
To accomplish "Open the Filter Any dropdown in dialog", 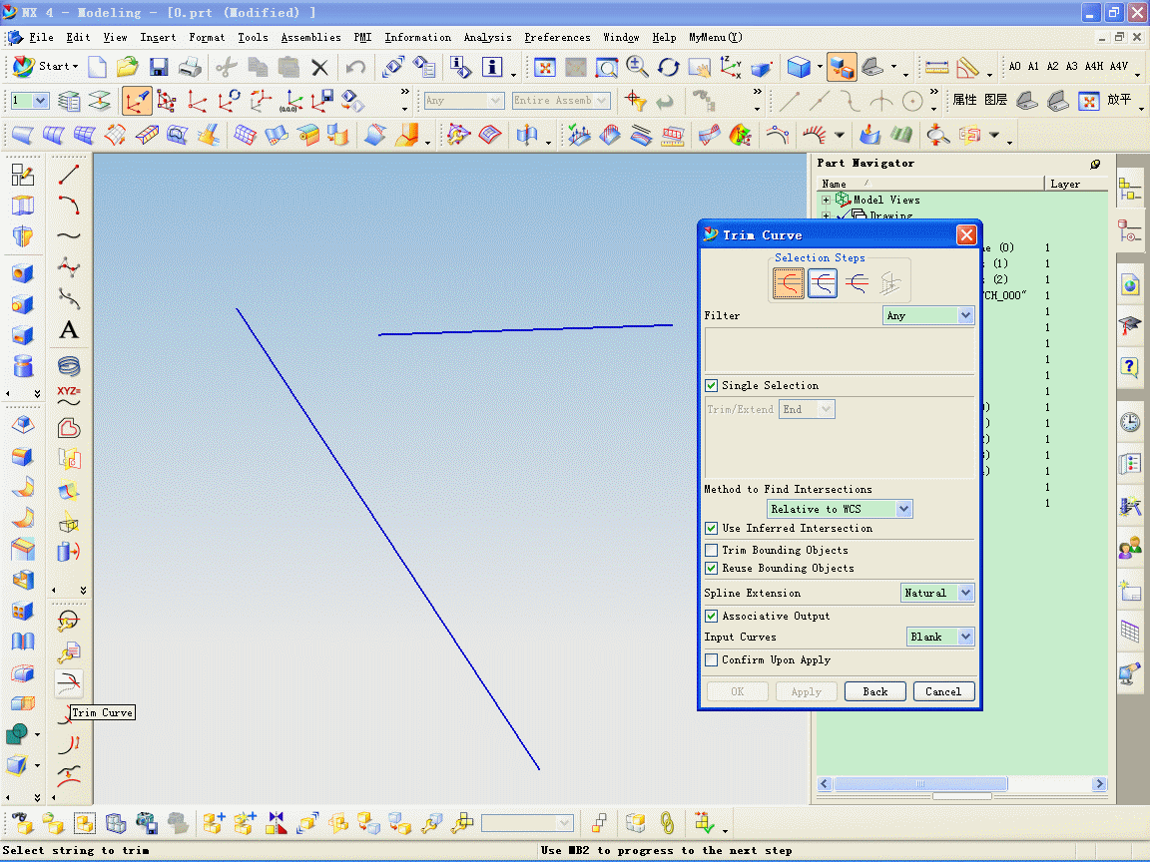I will pyautogui.click(x=927, y=316).
